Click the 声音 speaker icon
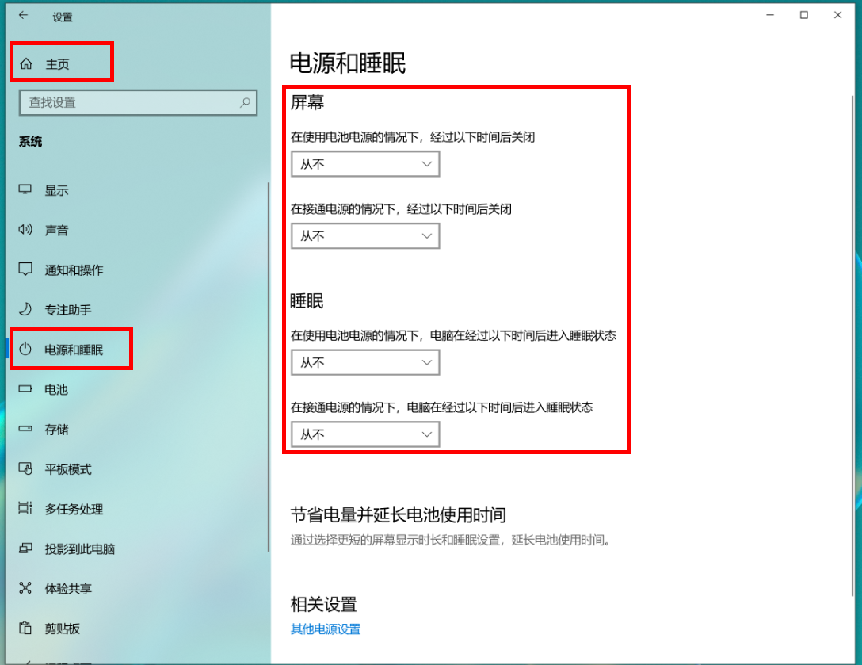Screen dimensions: 862x665 coord(25,230)
